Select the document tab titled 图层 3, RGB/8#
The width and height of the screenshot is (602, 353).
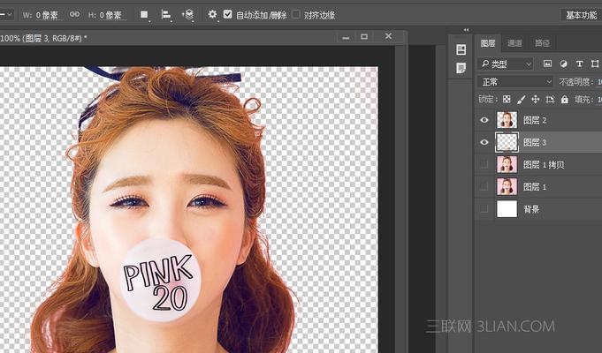pos(44,38)
